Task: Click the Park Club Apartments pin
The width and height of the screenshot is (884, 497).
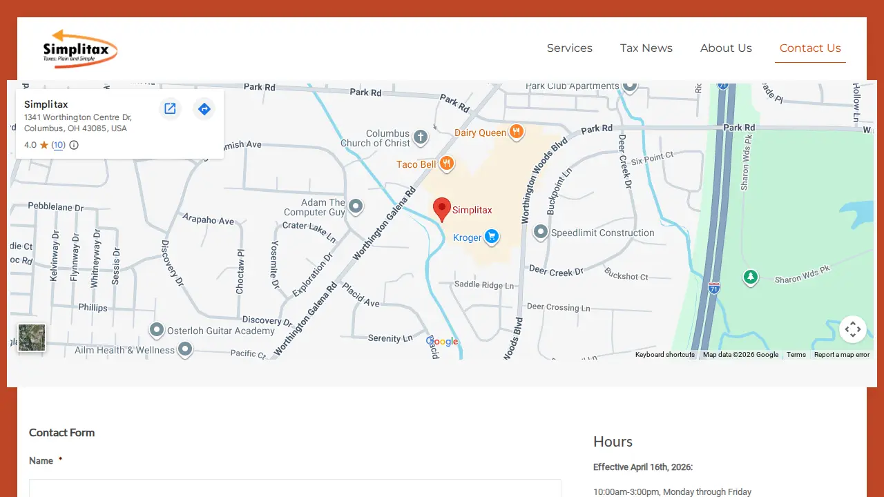Action: tap(629, 86)
